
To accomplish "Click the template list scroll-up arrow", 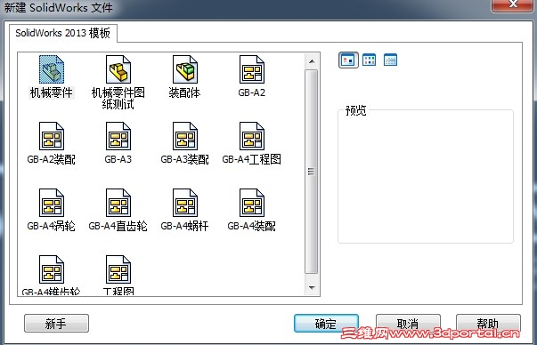I will [312, 61].
